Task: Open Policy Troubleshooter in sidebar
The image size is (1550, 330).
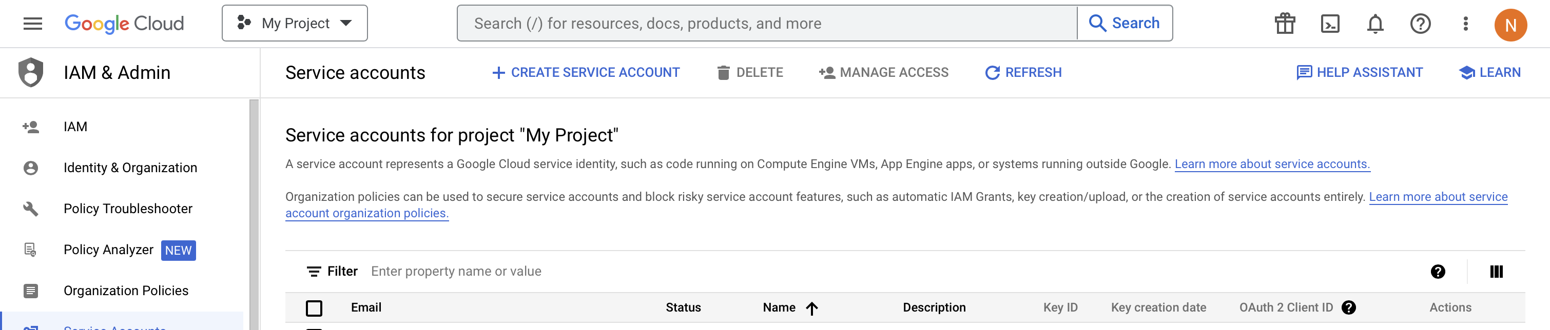Action: [128, 209]
